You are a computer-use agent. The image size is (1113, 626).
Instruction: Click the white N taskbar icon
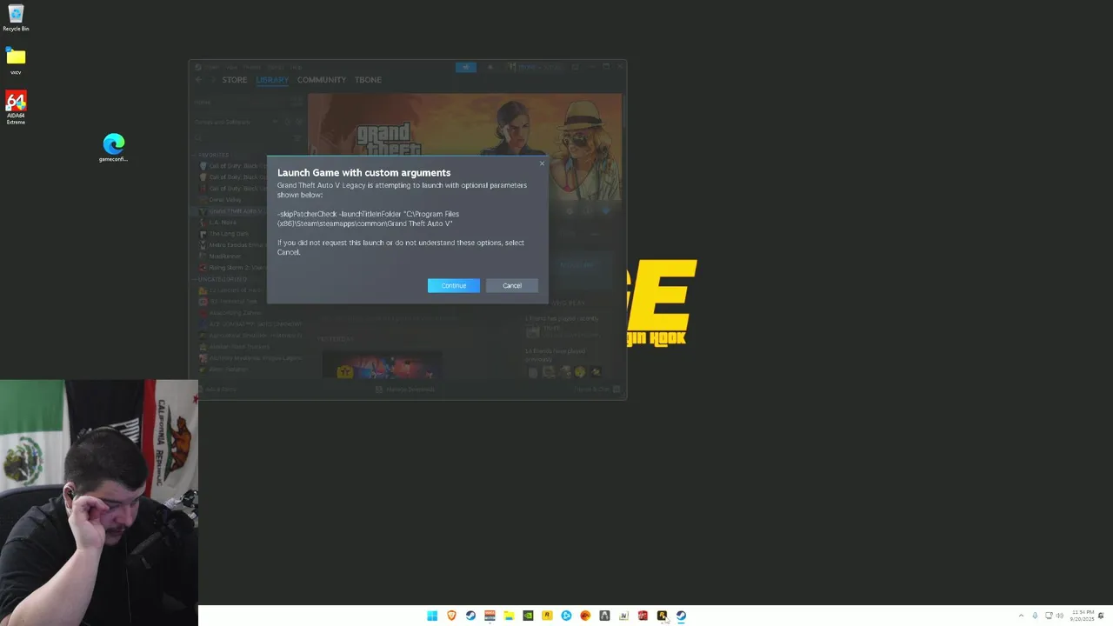623,616
